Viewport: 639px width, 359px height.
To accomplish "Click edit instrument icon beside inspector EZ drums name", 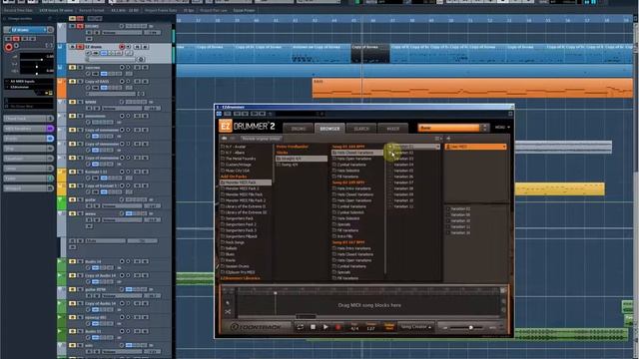I will (51, 30).
